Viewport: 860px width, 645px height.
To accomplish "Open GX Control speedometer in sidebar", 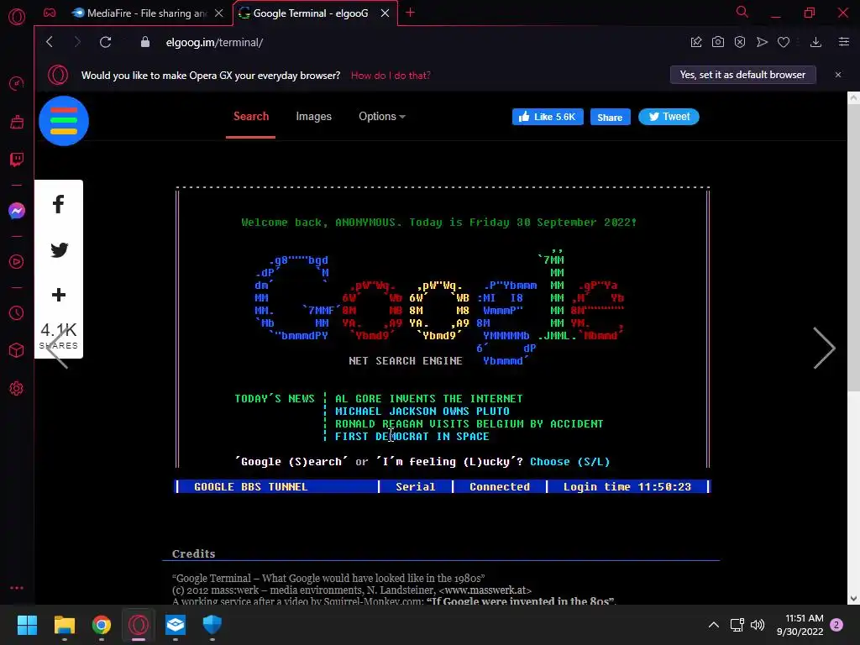I will pos(17,83).
